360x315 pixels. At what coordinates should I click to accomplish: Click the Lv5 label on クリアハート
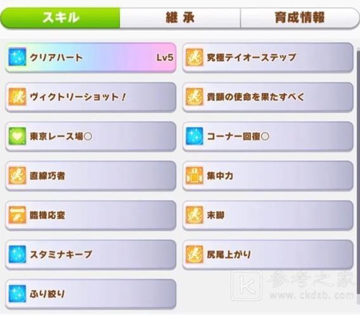165,57
